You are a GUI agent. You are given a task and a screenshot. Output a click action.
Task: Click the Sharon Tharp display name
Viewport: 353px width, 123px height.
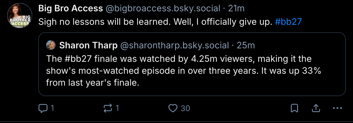coord(88,45)
